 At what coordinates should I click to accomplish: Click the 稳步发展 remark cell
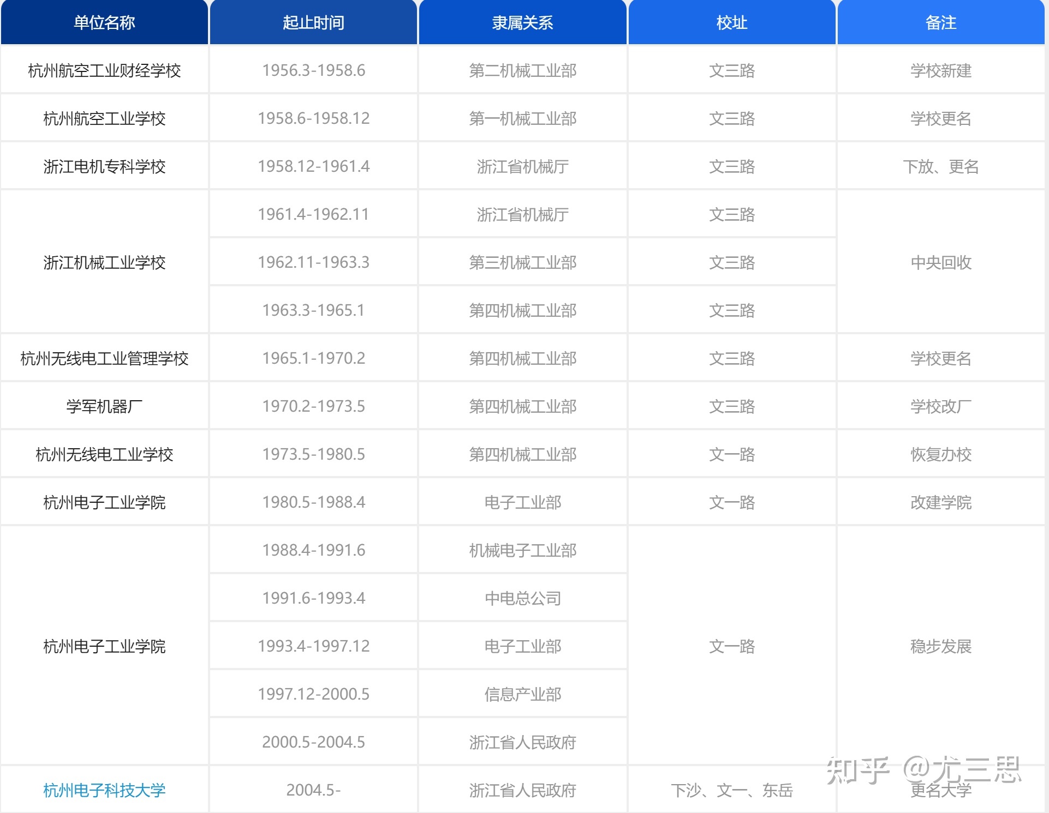click(x=941, y=646)
